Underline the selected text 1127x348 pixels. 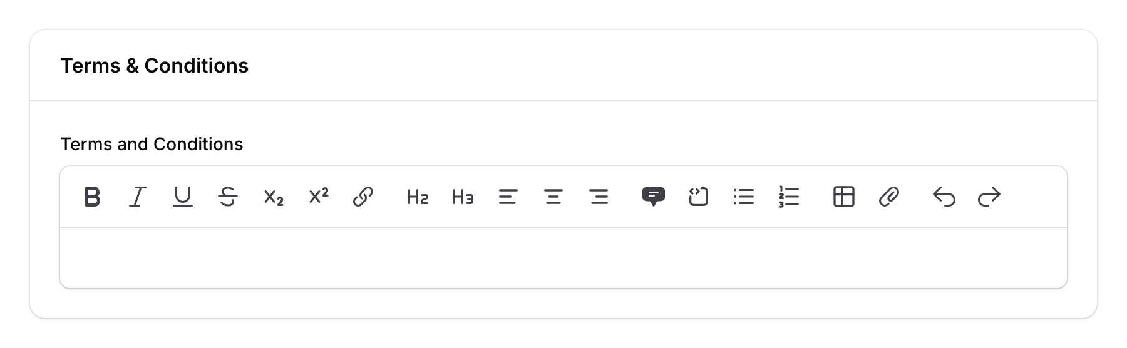click(182, 197)
